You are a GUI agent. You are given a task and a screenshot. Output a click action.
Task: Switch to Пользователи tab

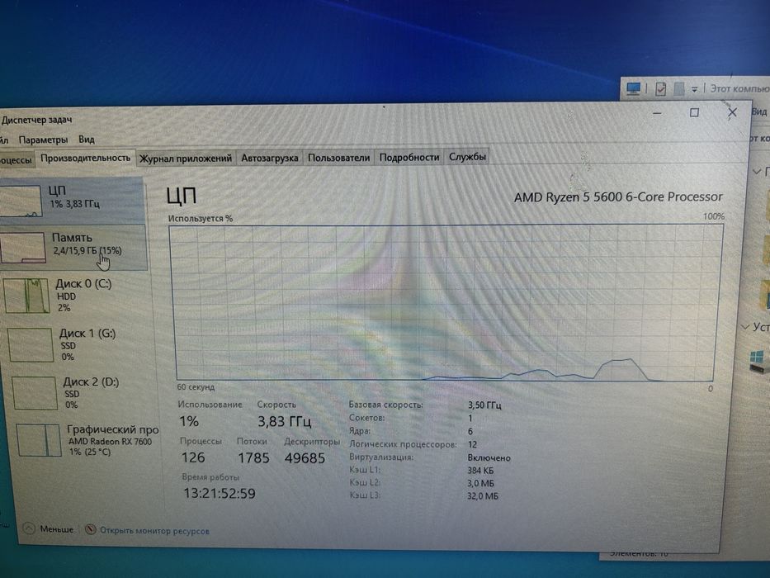coord(338,158)
